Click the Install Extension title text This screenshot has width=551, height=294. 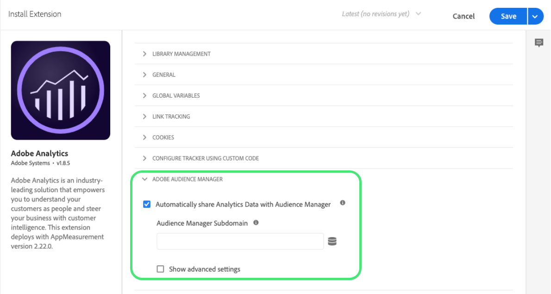pos(35,14)
